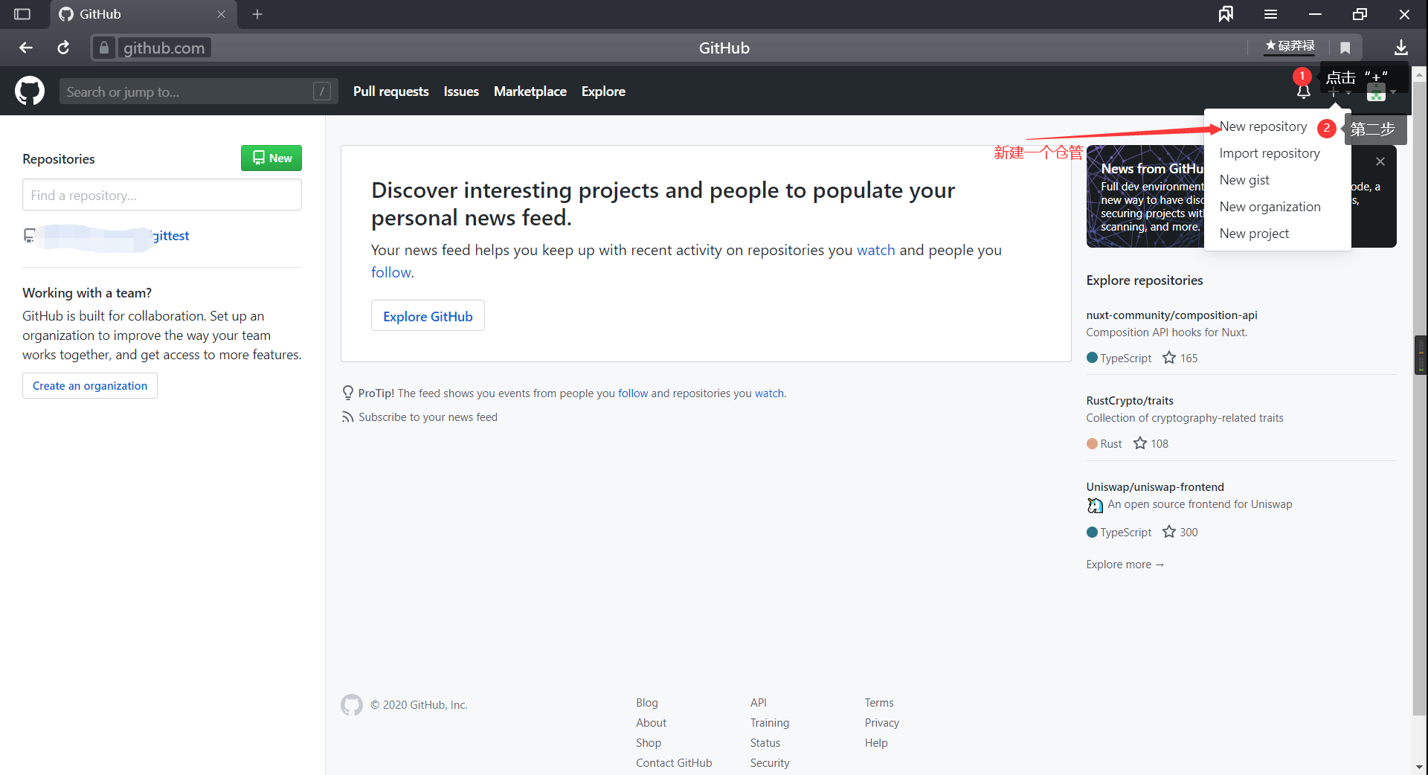Open a new browser tab

tap(257, 14)
